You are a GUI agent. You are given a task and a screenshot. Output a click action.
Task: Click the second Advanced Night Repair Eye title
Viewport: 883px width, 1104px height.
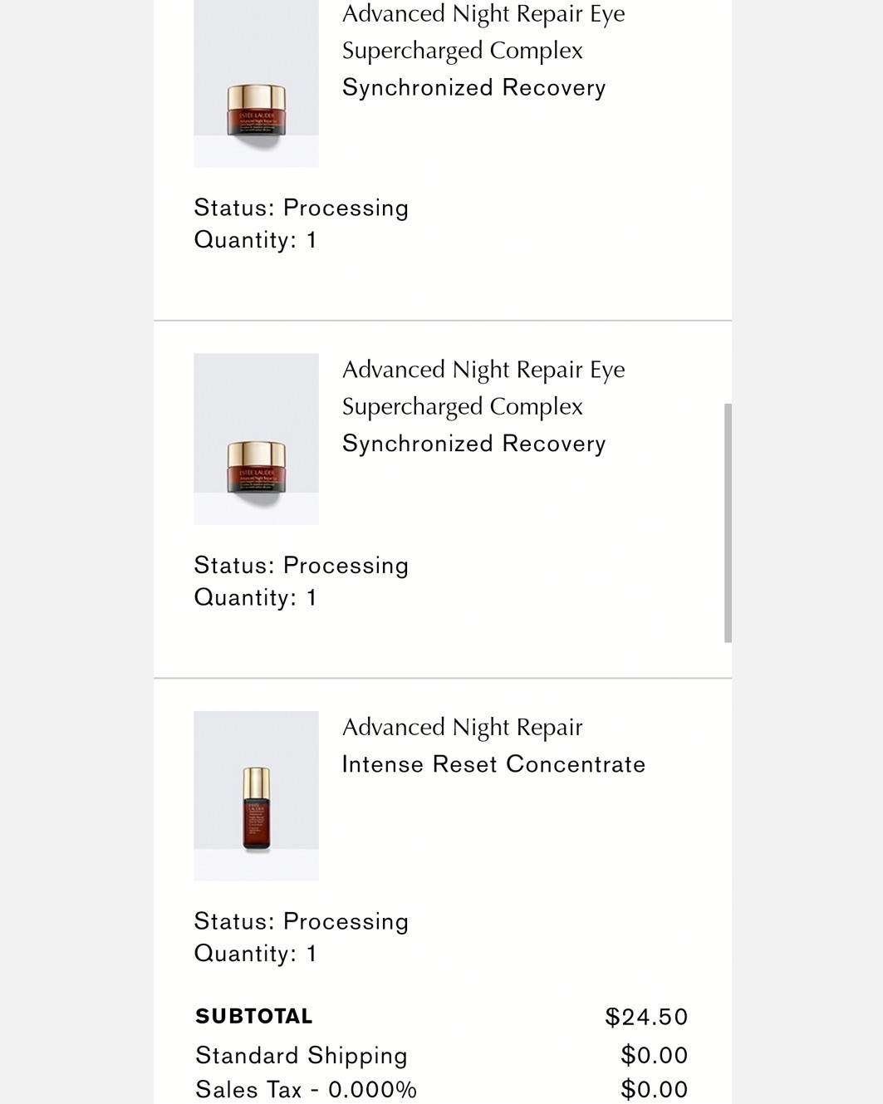[483, 388]
